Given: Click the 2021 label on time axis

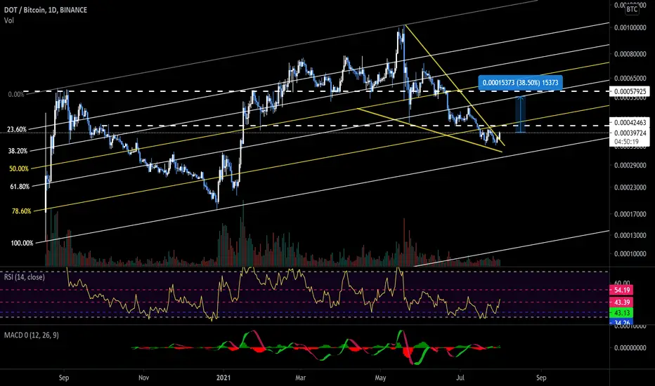Looking at the screenshot, I should (223, 378).
